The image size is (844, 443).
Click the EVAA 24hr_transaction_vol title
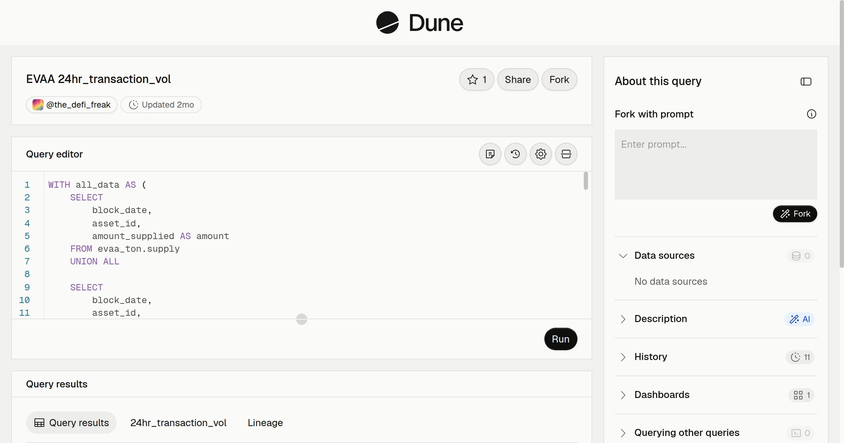coord(98,79)
